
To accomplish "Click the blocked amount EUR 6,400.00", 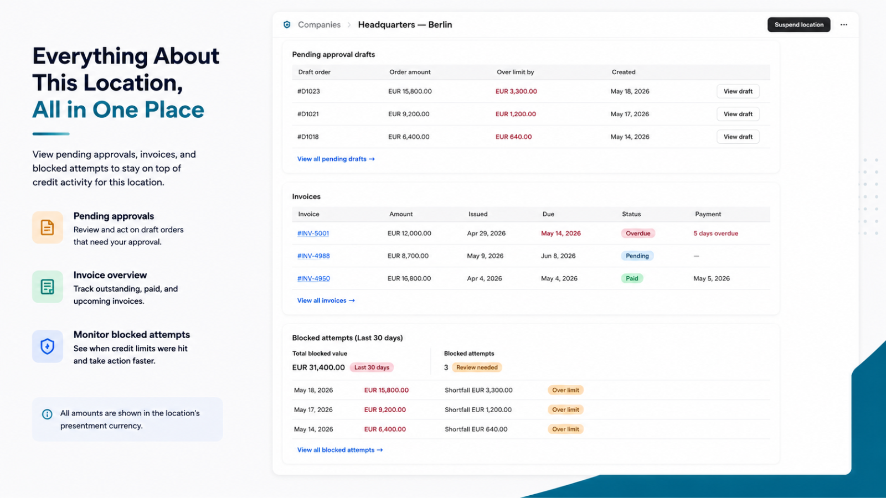I will pos(385,429).
